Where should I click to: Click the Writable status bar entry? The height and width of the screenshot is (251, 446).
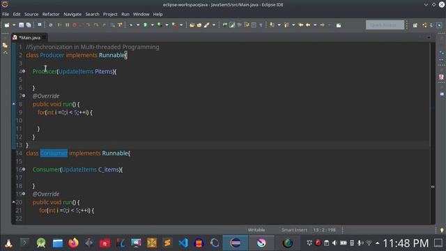click(x=256, y=230)
